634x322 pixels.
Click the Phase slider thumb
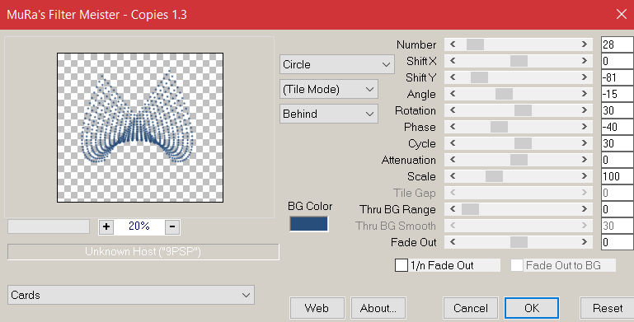coord(499,127)
